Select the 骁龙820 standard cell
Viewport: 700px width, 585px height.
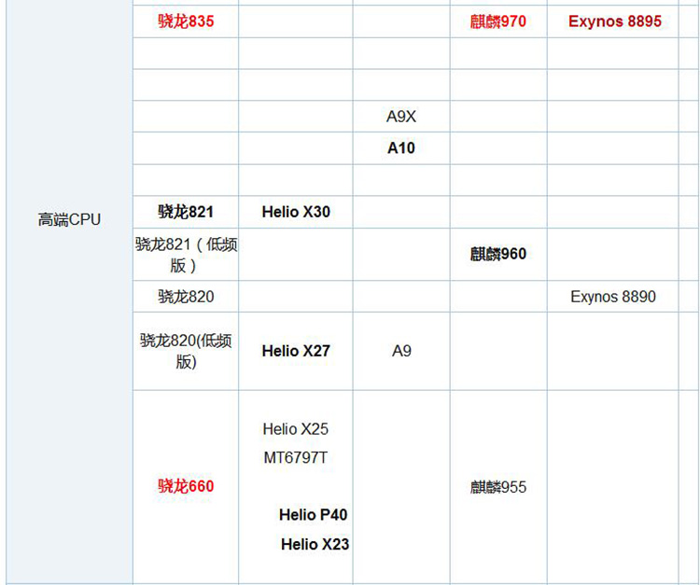186,297
